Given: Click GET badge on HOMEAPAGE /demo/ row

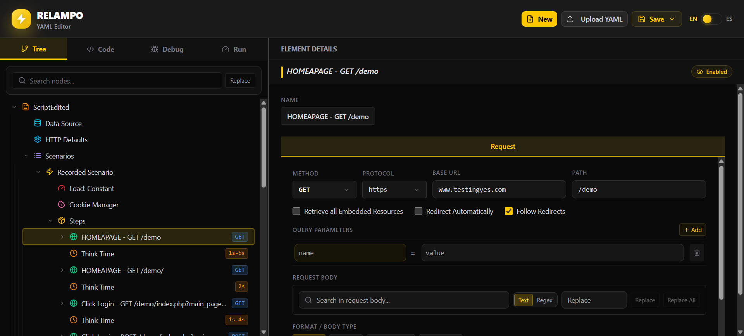Looking at the screenshot, I should [239, 270].
